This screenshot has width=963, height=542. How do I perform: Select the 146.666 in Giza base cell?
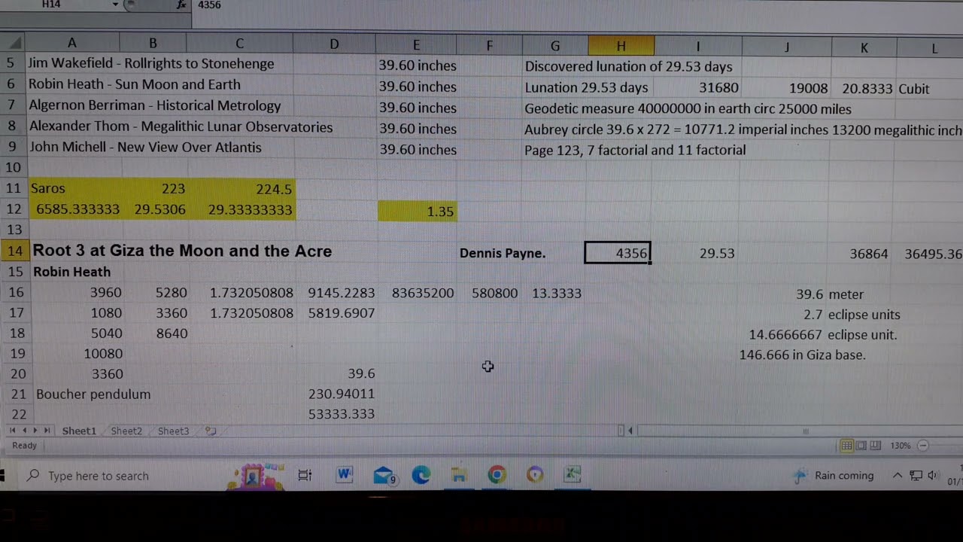[802, 355]
